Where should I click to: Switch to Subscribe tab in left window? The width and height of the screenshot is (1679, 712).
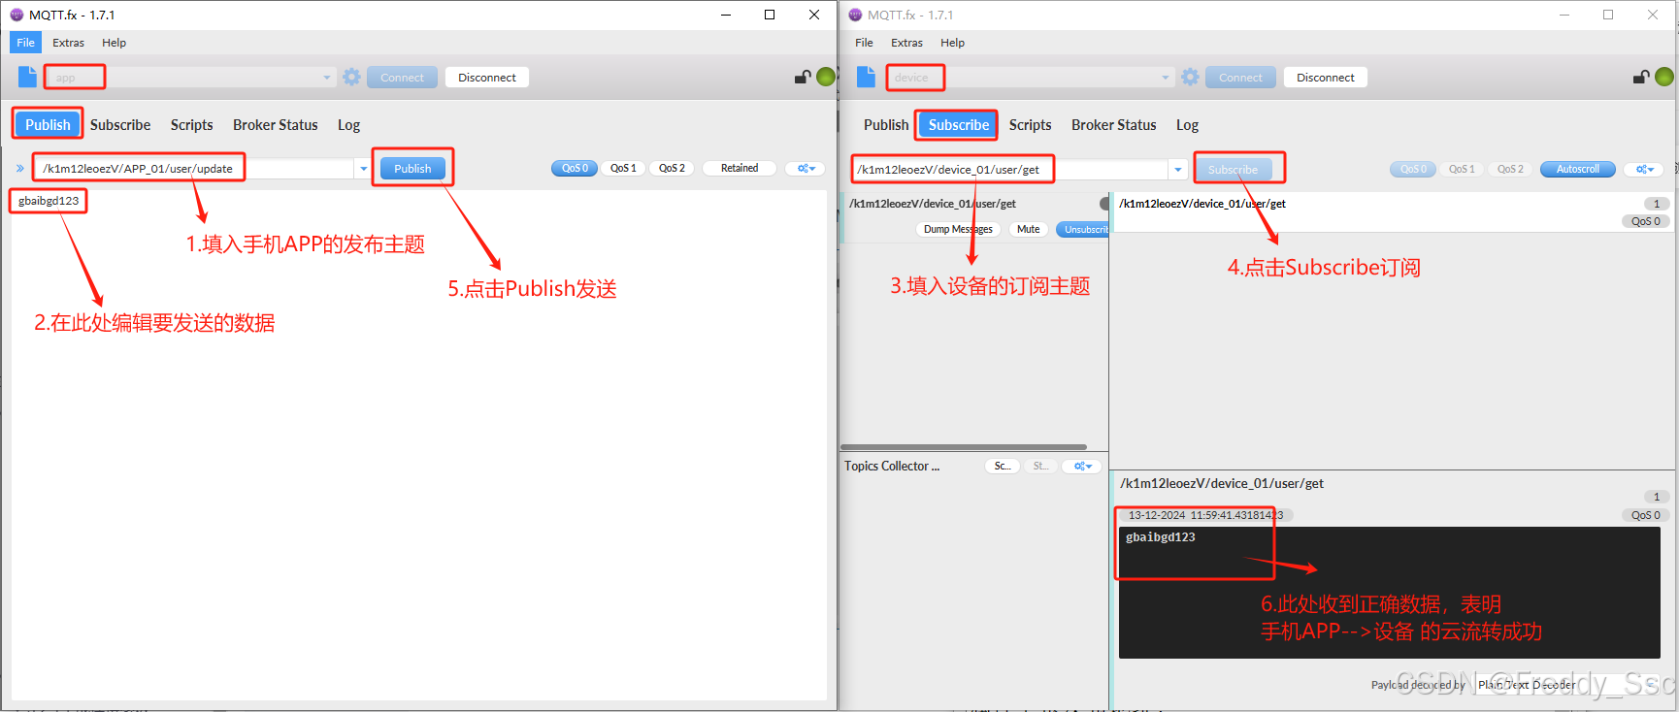tap(120, 124)
